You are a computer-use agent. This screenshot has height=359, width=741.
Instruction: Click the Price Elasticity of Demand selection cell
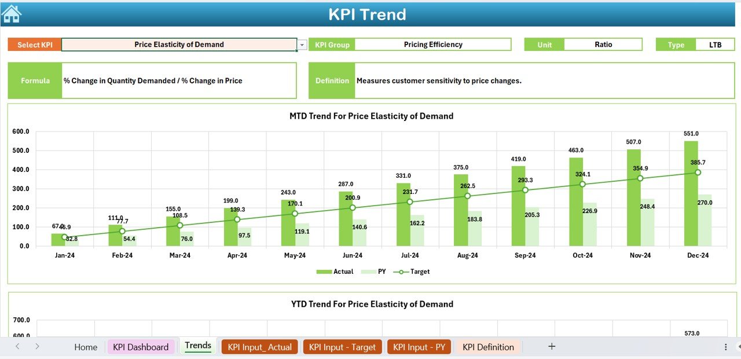(x=179, y=45)
